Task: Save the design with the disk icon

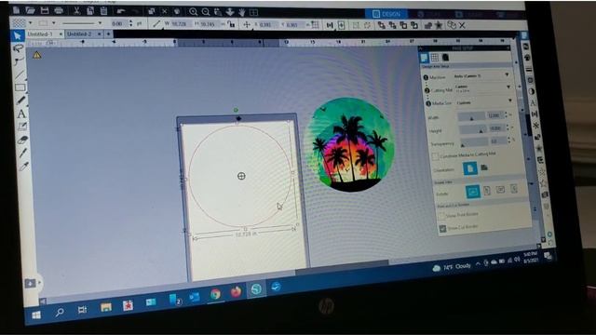Action: click(x=45, y=10)
